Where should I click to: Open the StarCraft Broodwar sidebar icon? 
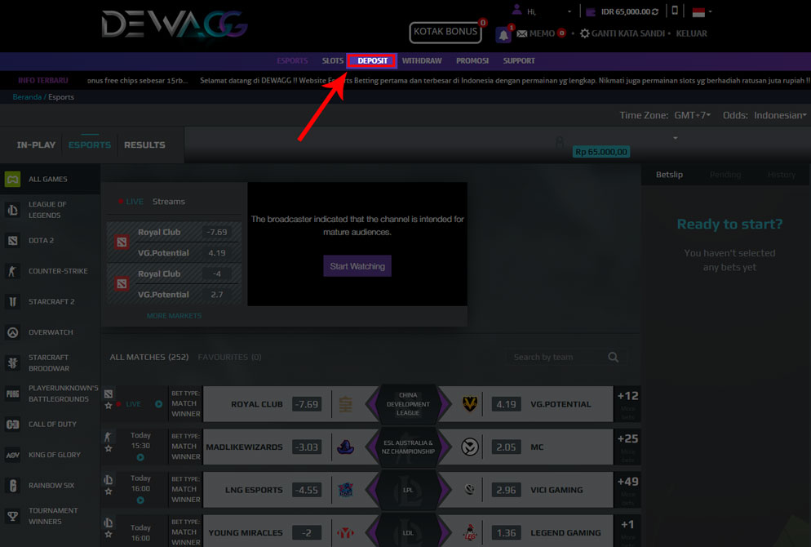coord(12,362)
